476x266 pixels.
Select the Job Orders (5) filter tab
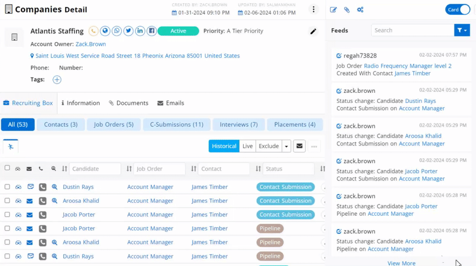tap(113, 125)
